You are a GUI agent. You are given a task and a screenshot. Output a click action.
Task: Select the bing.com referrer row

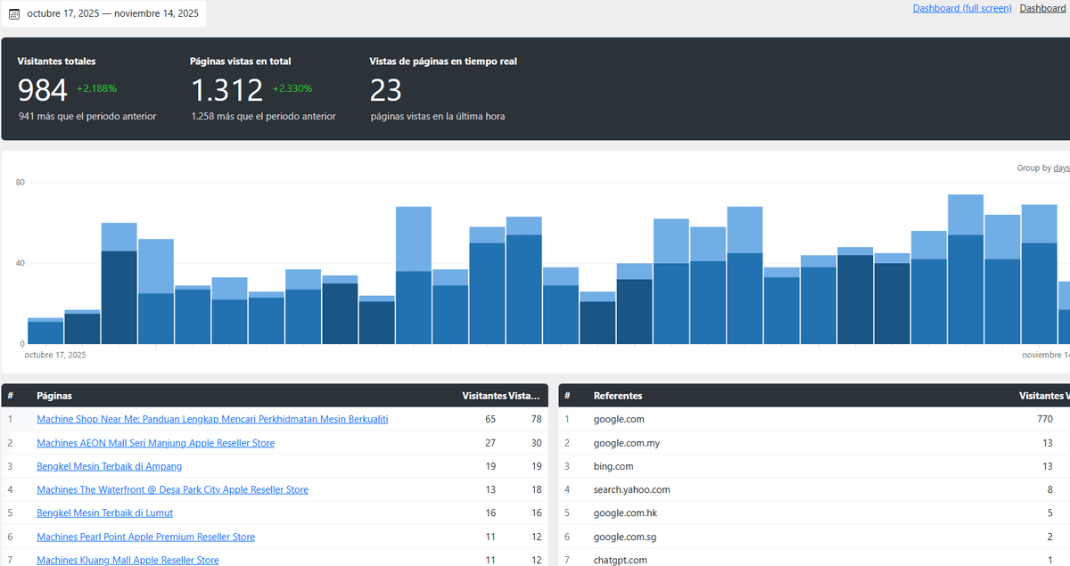pyautogui.click(x=613, y=466)
